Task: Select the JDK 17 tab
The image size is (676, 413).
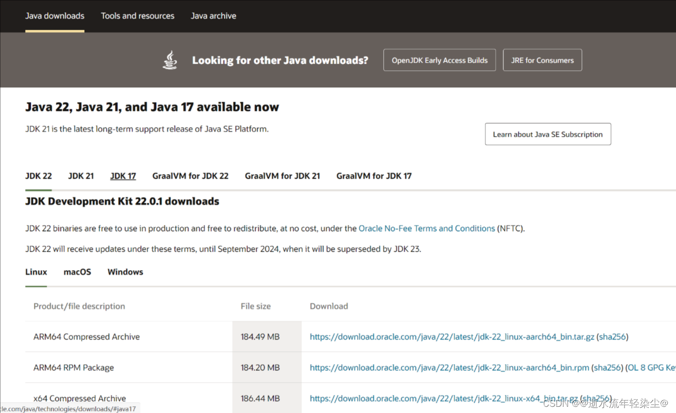Action: (123, 176)
